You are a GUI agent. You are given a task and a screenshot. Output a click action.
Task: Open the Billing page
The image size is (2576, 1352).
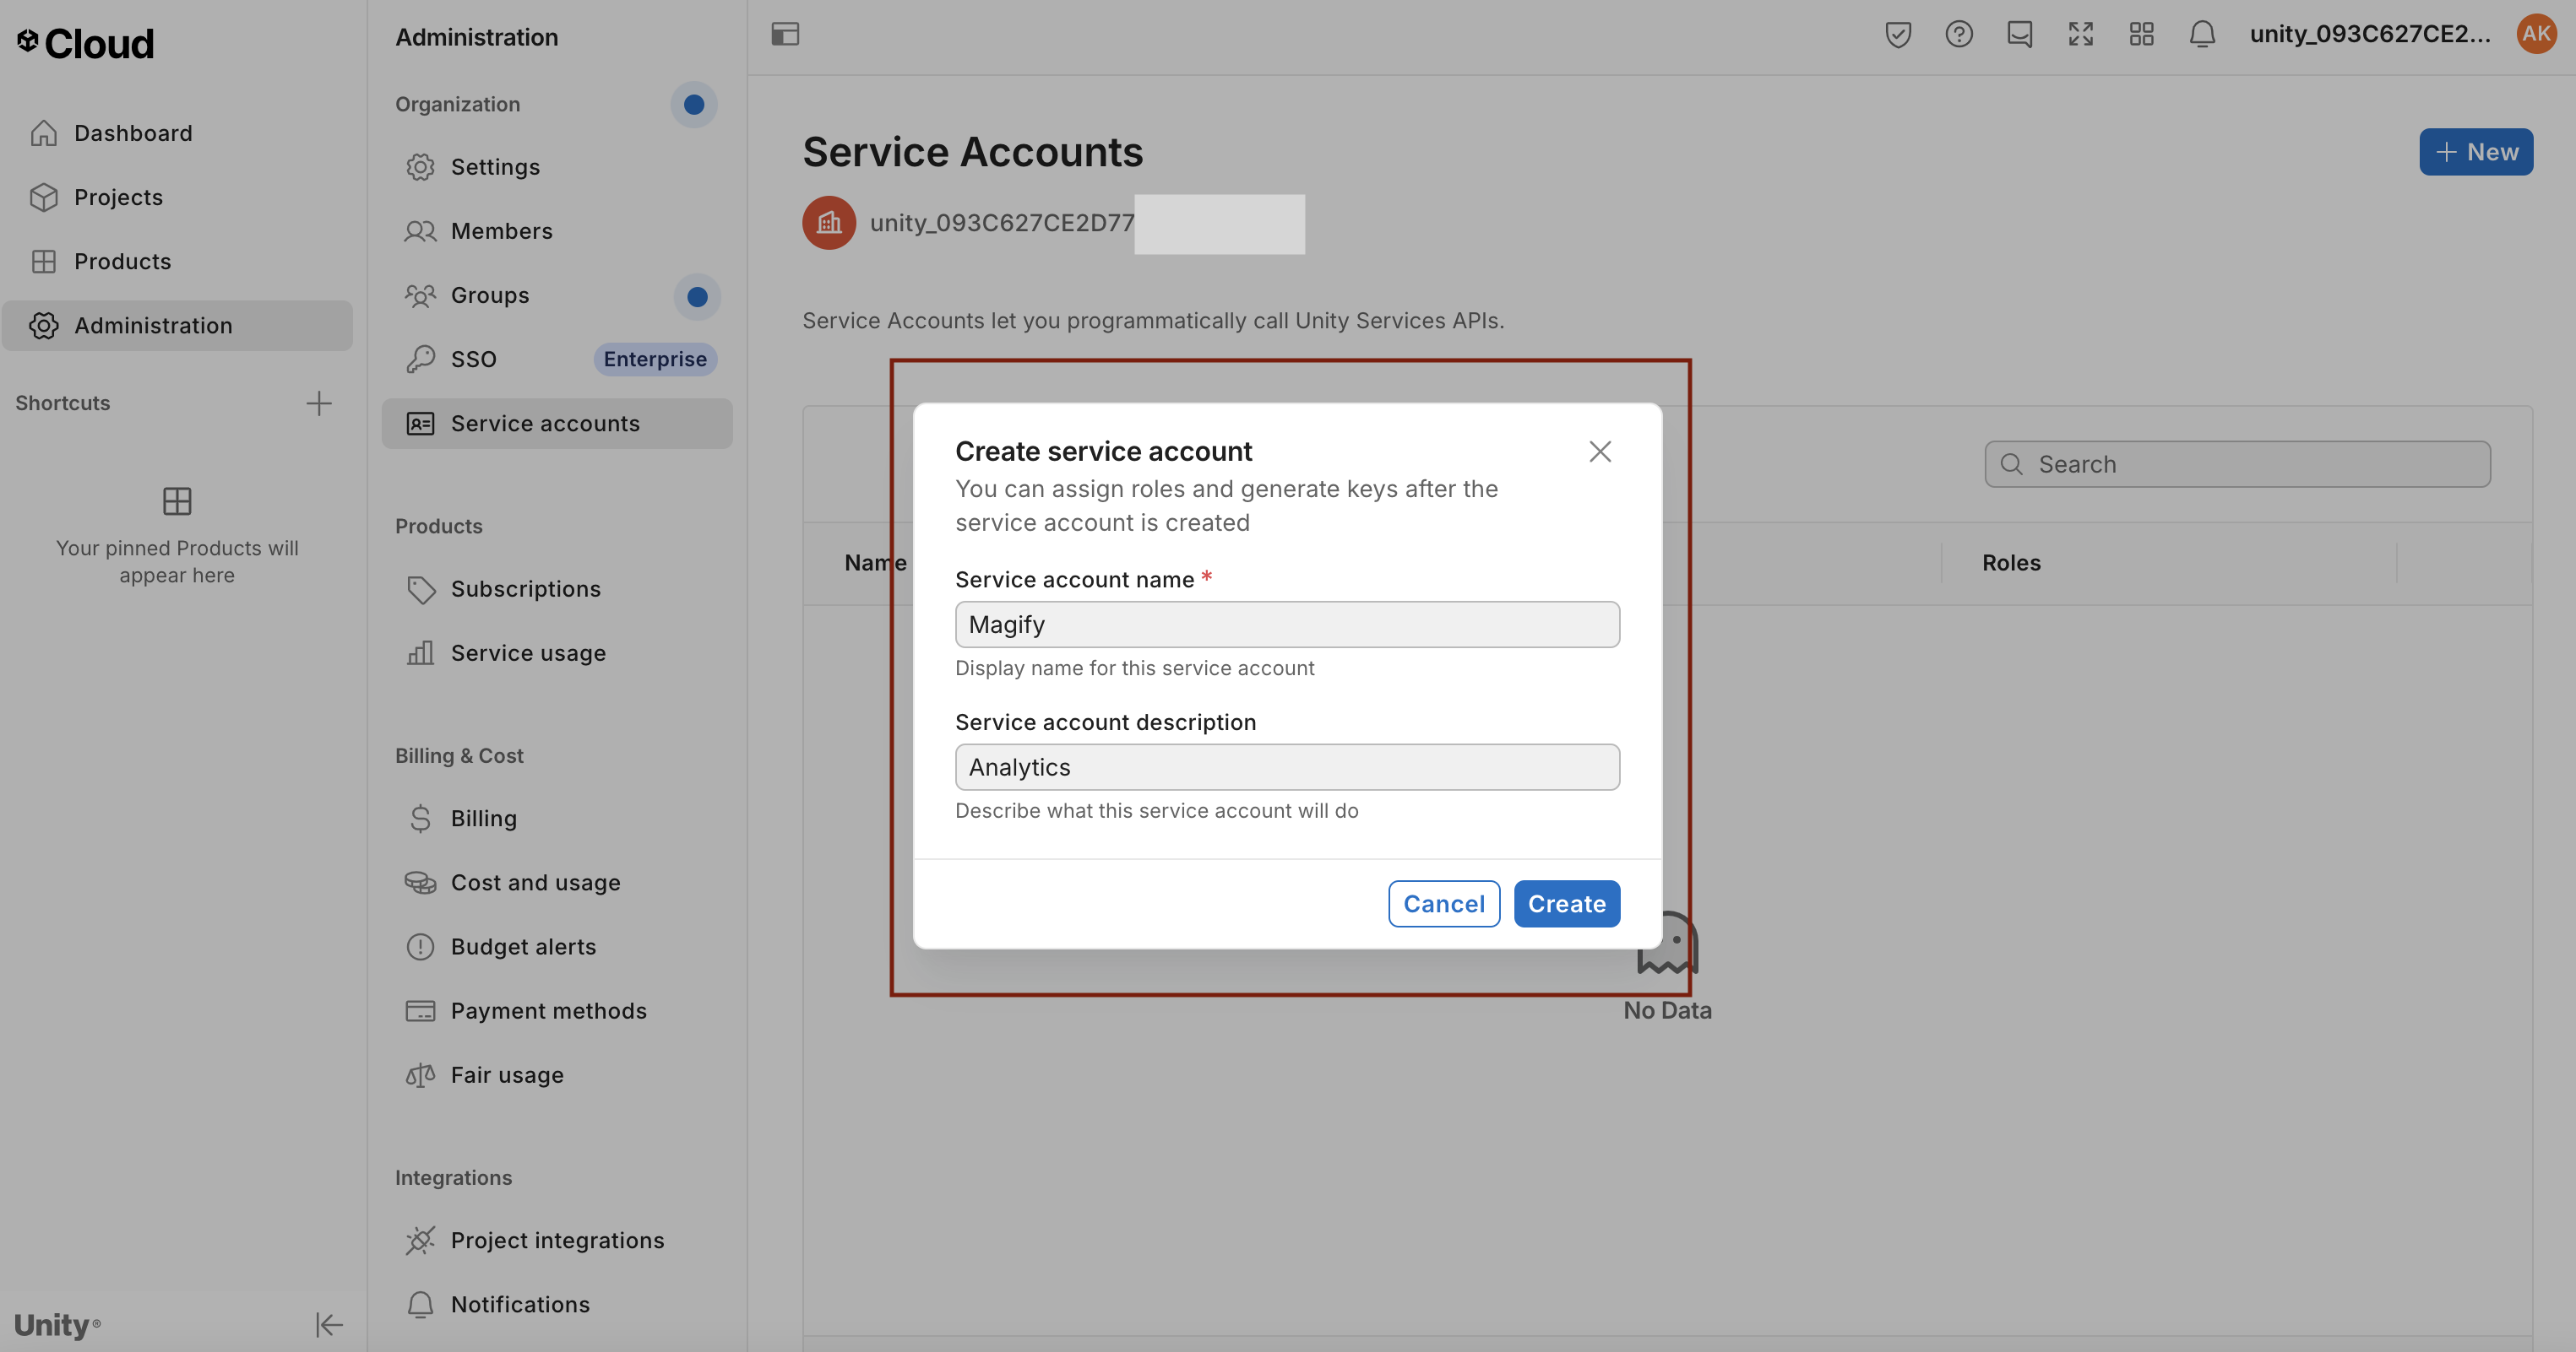(x=557, y=819)
